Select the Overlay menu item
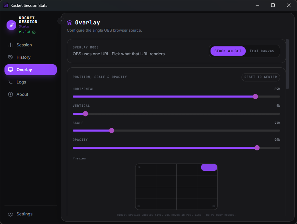The width and height of the screenshot is (297, 224). point(31,70)
